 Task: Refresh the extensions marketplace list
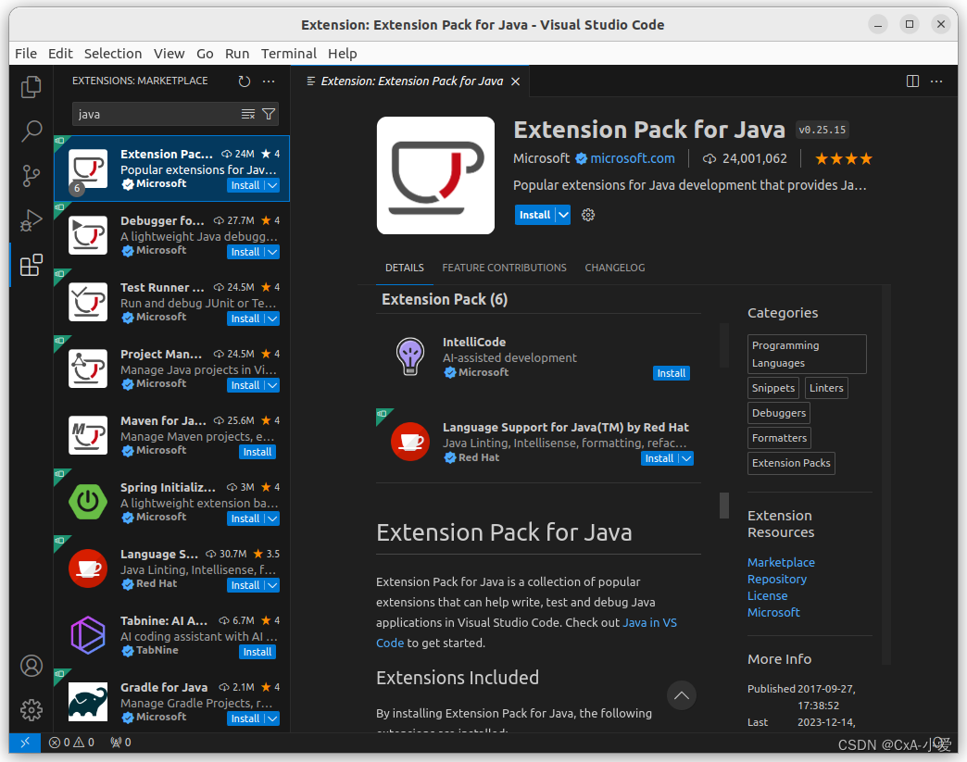pos(245,81)
